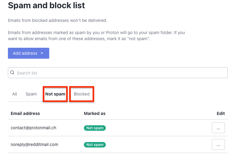Focus the Search list field

(x=119, y=73)
